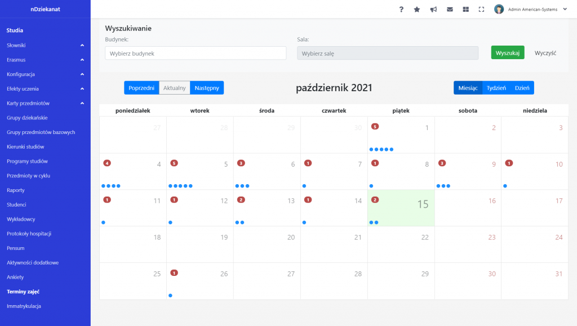Click the red badge 2 on October 13

241,199
